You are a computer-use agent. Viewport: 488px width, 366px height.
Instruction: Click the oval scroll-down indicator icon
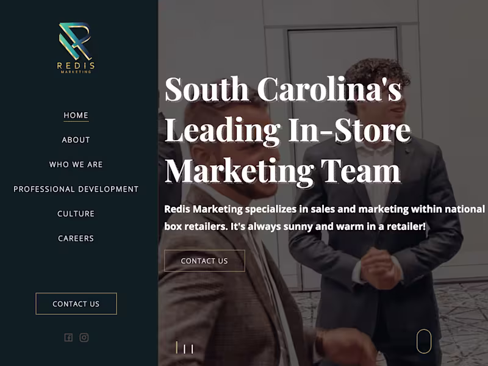pyautogui.click(x=424, y=341)
